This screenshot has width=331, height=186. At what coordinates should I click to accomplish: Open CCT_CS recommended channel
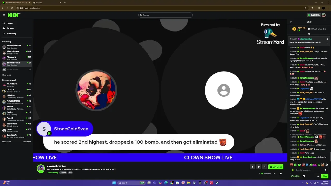point(17,91)
